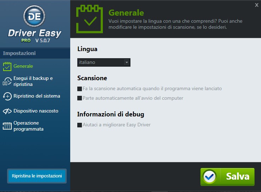Click the checkmark icon on Salva button
This screenshot has height=192, width=261.
click(x=209, y=177)
